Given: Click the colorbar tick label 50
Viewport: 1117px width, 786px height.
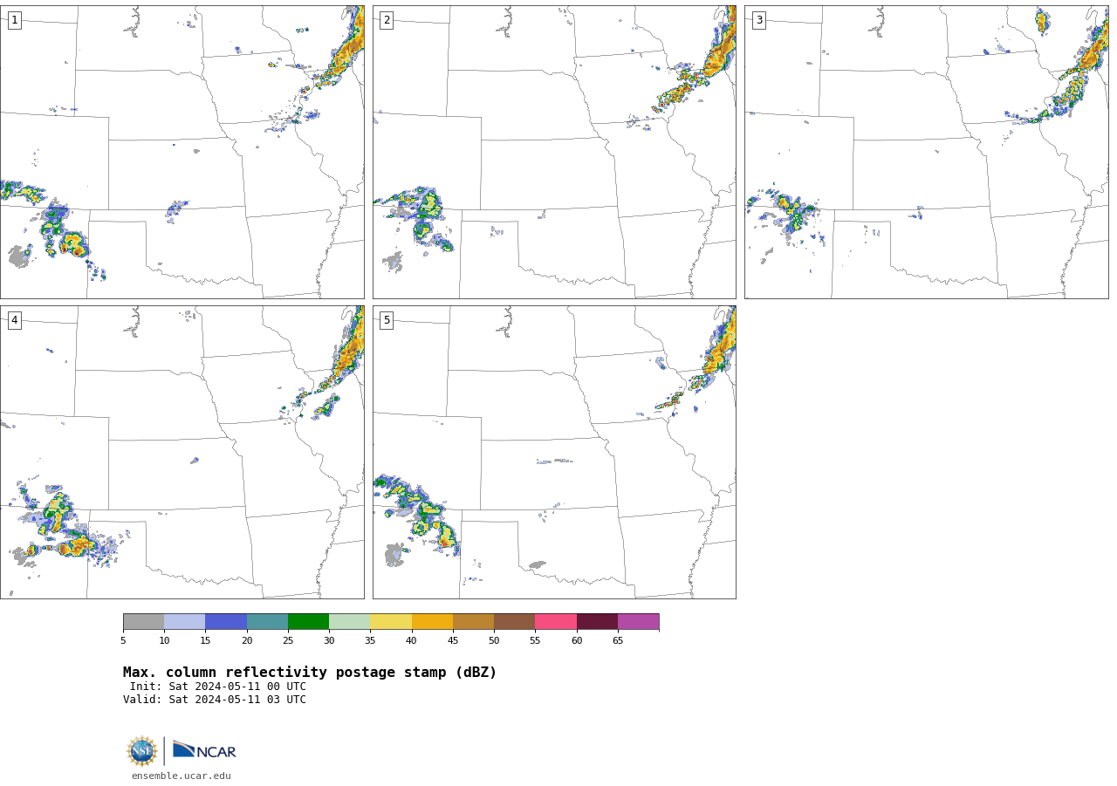Looking at the screenshot, I should 494,641.
